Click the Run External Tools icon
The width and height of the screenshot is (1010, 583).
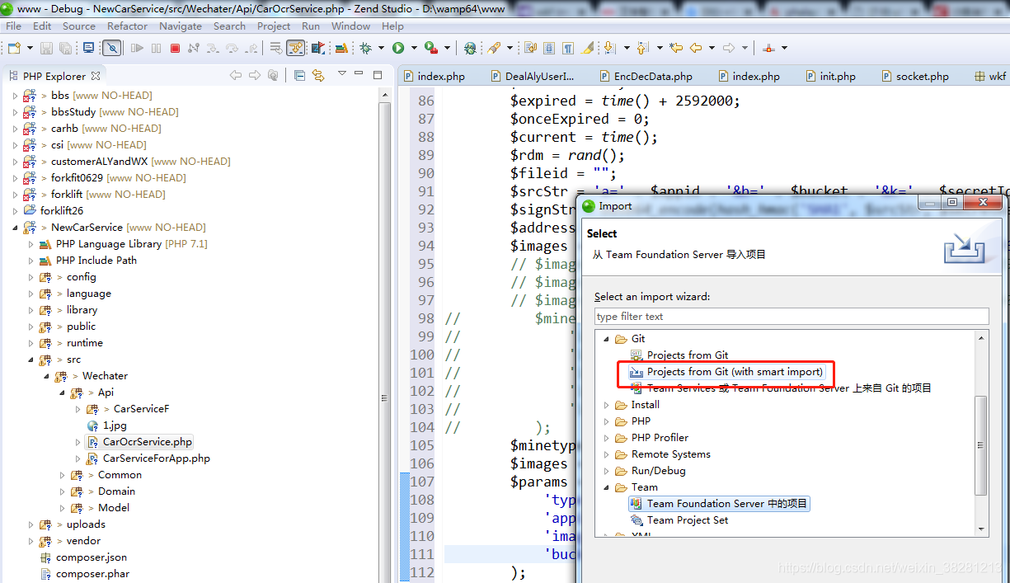point(431,48)
